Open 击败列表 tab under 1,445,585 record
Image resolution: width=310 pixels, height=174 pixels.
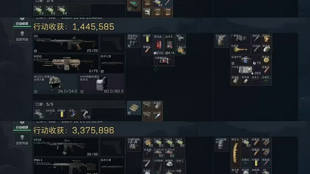coord(22,35)
